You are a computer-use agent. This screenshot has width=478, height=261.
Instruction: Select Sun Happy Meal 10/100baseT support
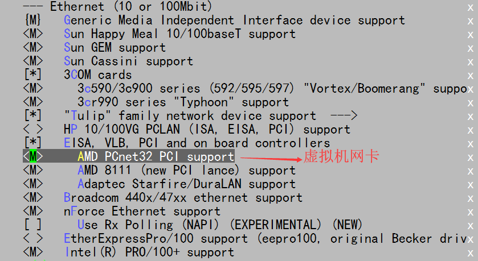pos(179,34)
